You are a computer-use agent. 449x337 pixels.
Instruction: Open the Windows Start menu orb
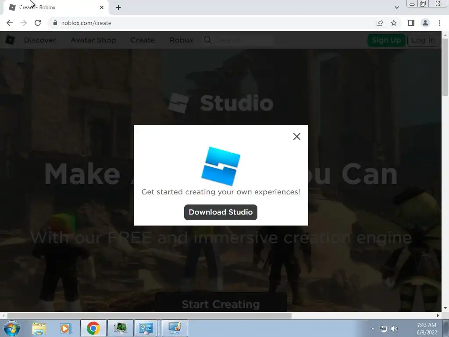click(x=12, y=328)
